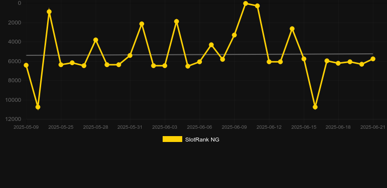Viewport: 387px width, 188px height.
Task: Select the final data point on 2025-06-21
Action: [x=373, y=59]
